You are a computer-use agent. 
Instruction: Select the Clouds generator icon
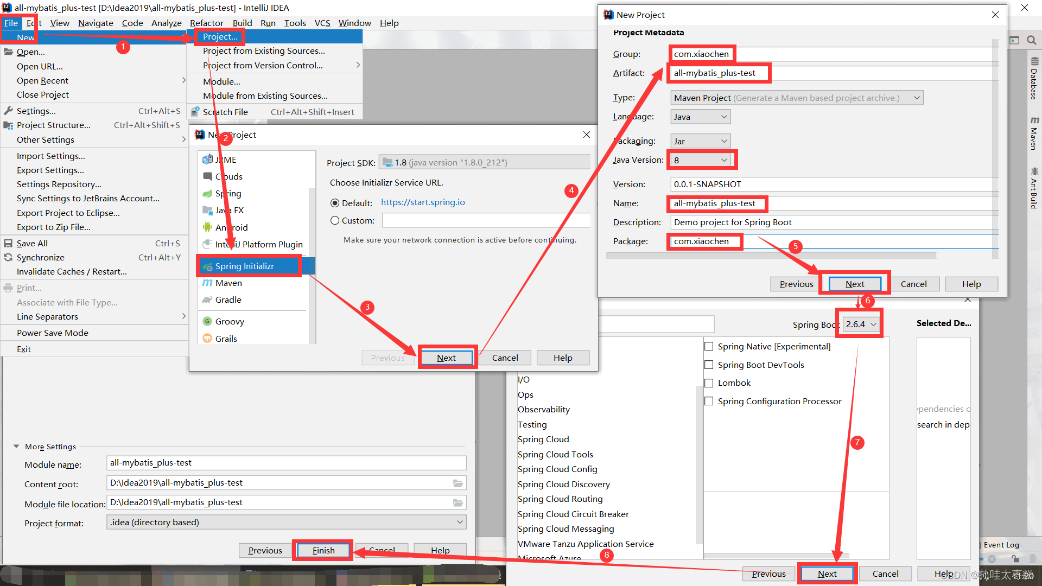[x=207, y=176]
